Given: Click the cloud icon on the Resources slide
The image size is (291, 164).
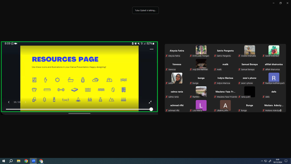Looking at the screenshot, I should (95, 80).
